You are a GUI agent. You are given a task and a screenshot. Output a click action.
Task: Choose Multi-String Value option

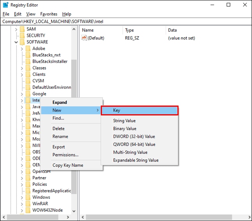139,152
